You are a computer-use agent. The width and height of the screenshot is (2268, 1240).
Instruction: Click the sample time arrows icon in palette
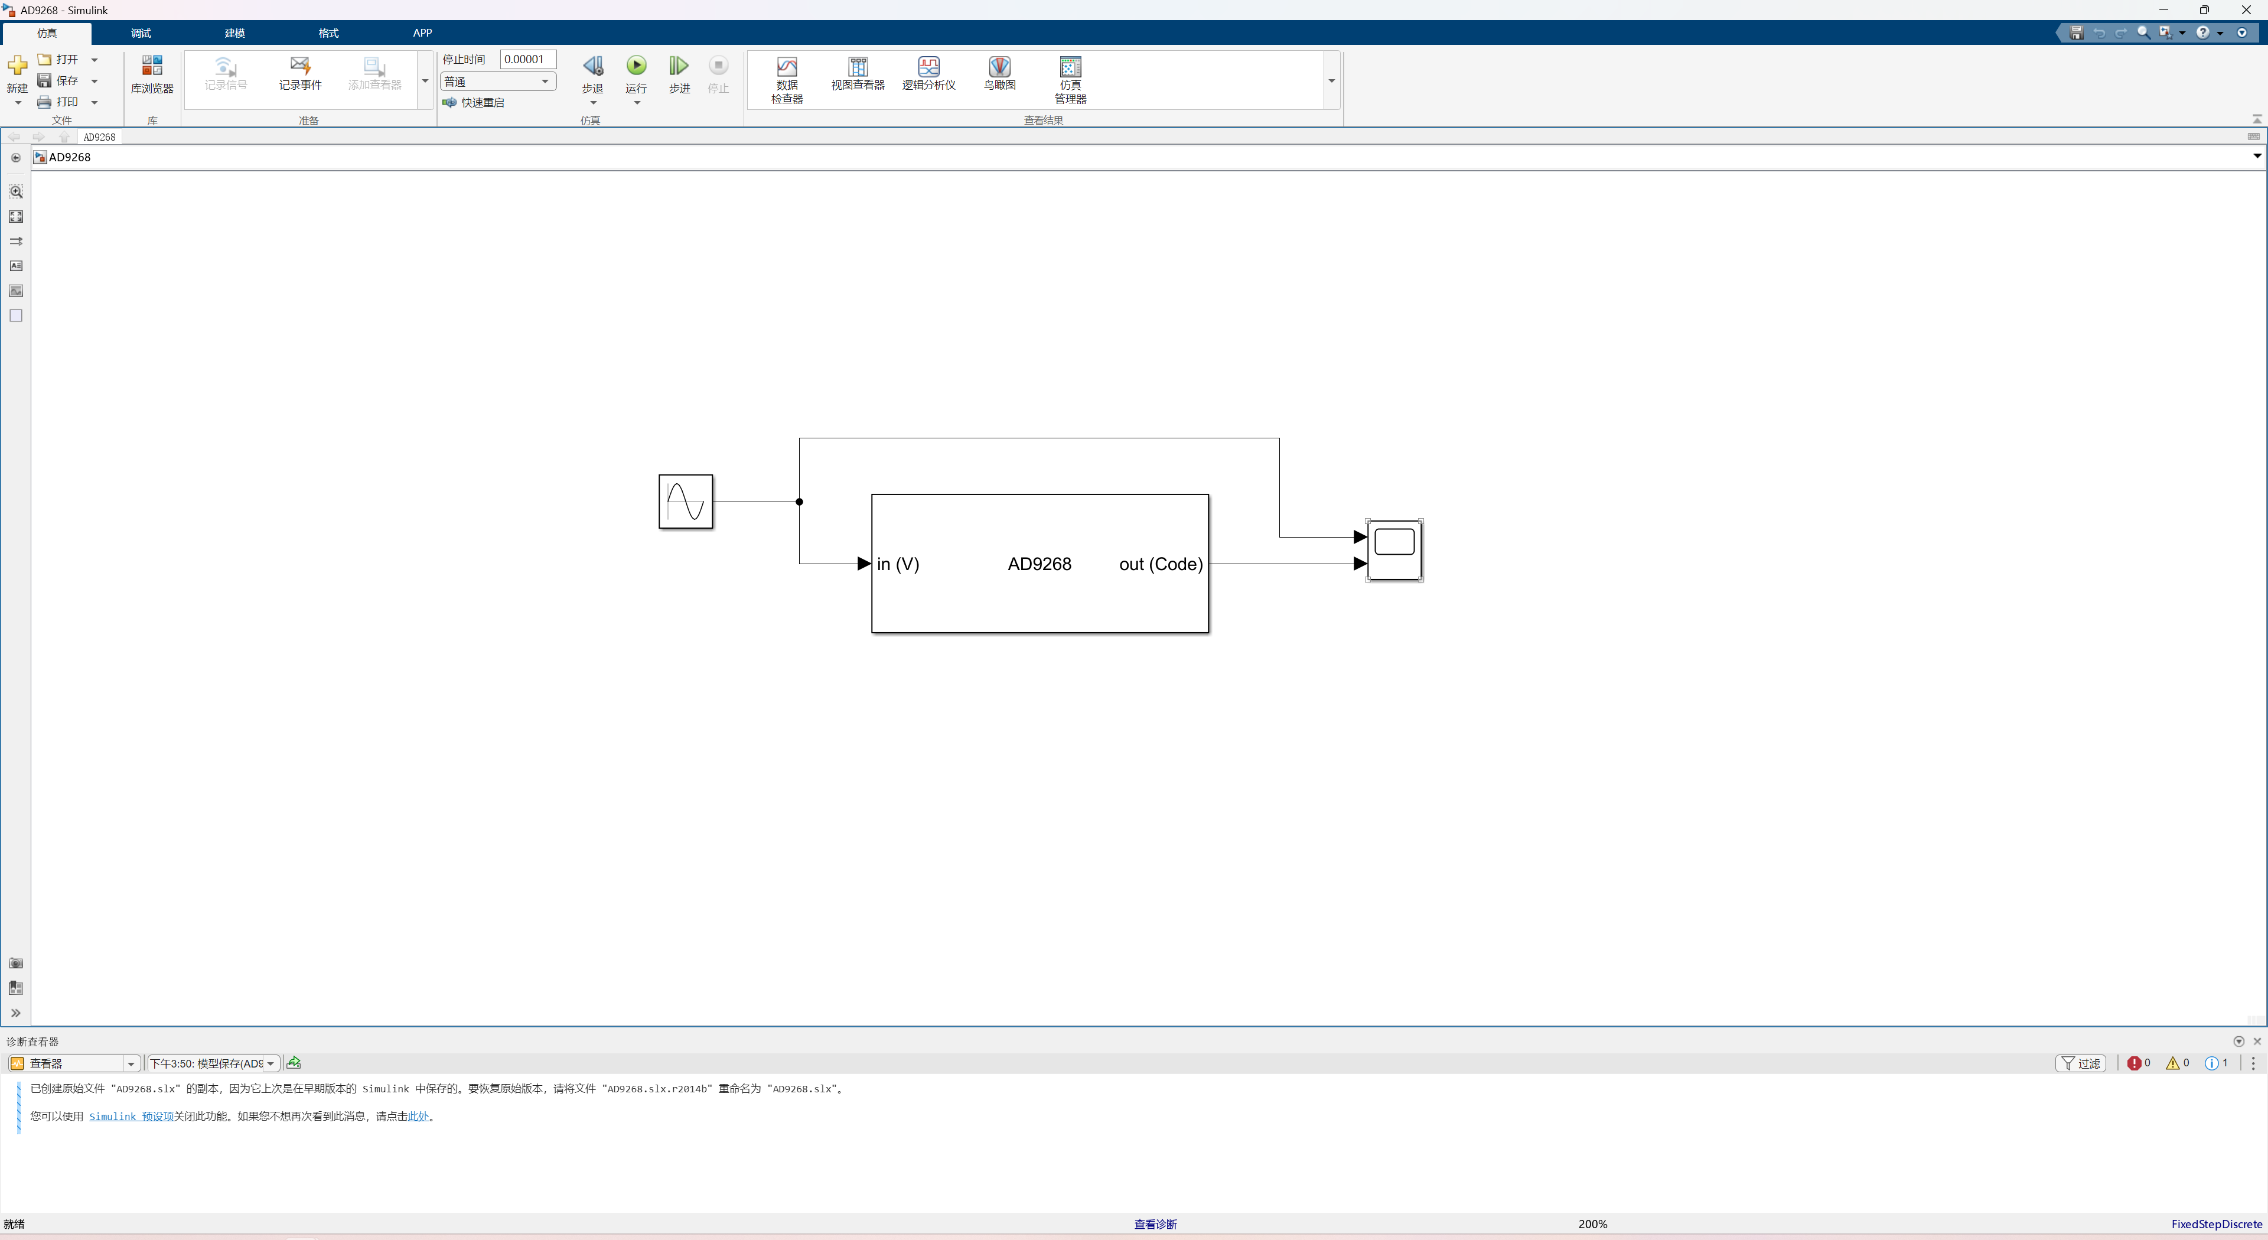tap(16, 240)
